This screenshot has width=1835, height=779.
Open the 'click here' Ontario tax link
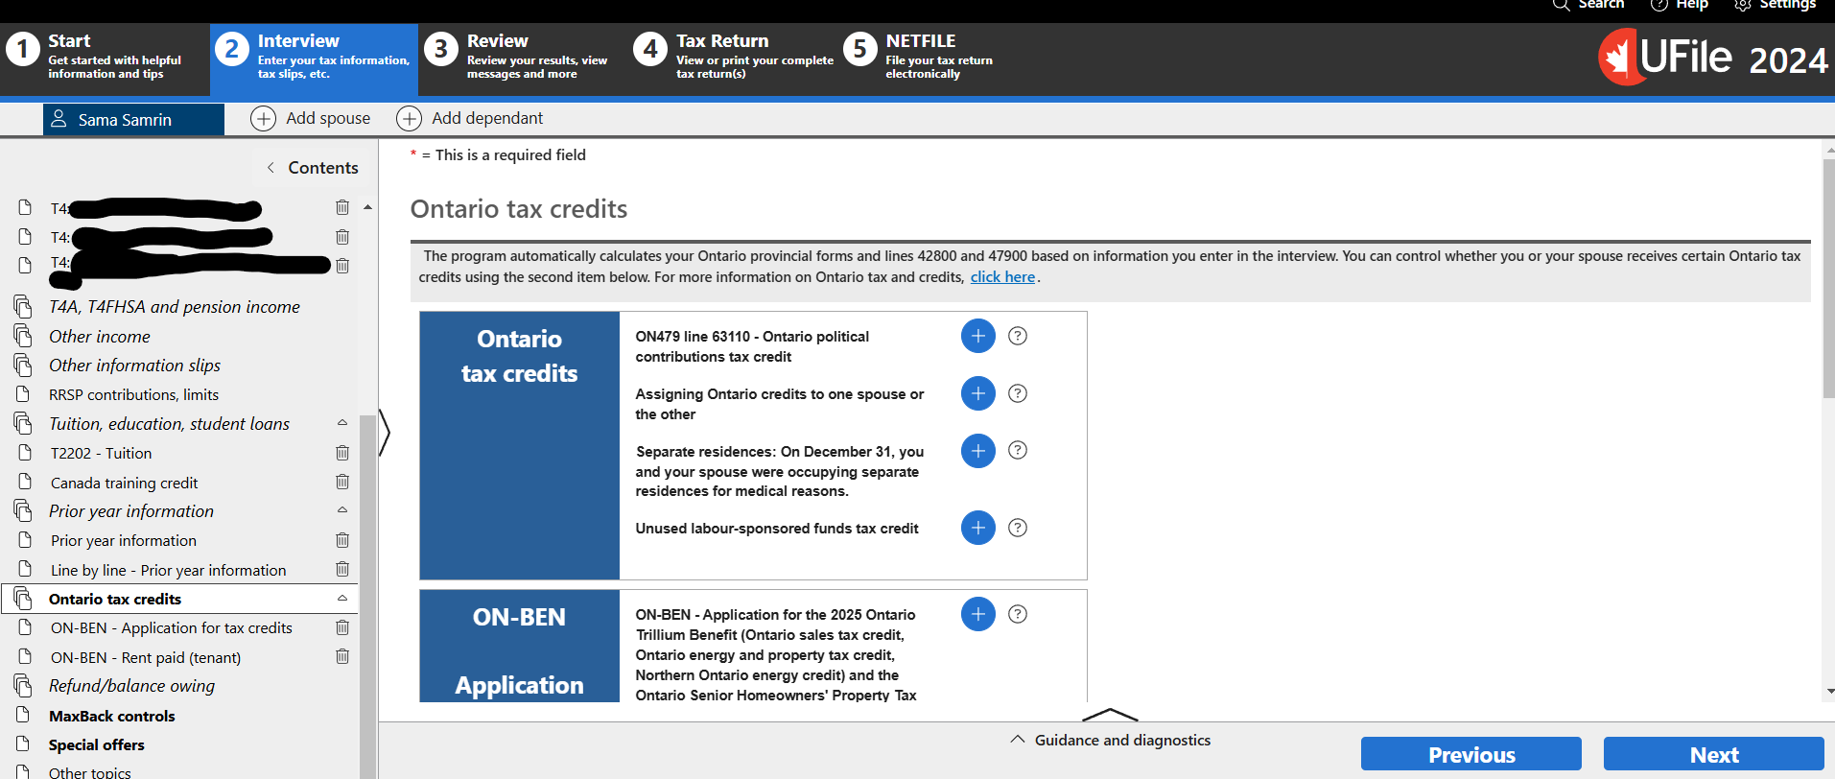1002,277
